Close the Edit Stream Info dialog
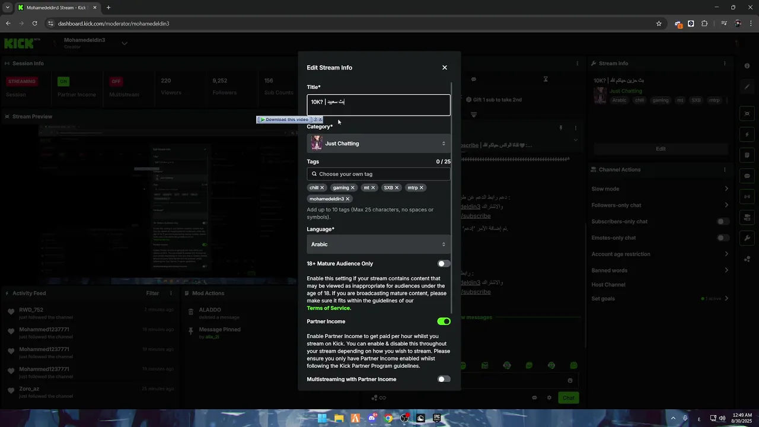This screenshot has width=759, height=427. coord(445,68)
